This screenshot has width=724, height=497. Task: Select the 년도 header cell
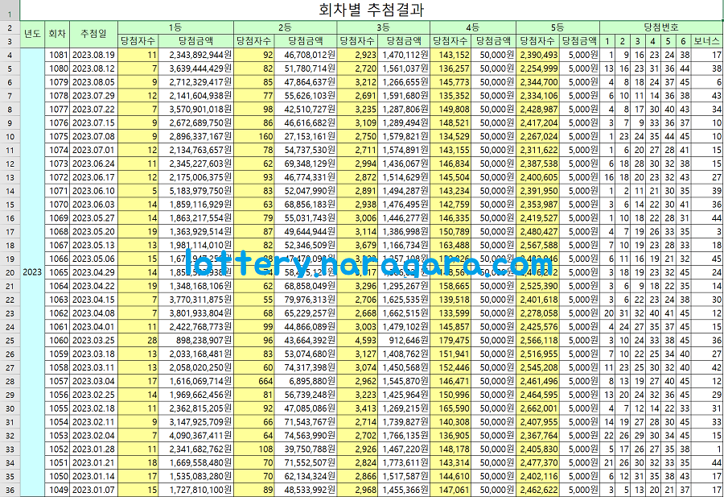coord(32,33)
